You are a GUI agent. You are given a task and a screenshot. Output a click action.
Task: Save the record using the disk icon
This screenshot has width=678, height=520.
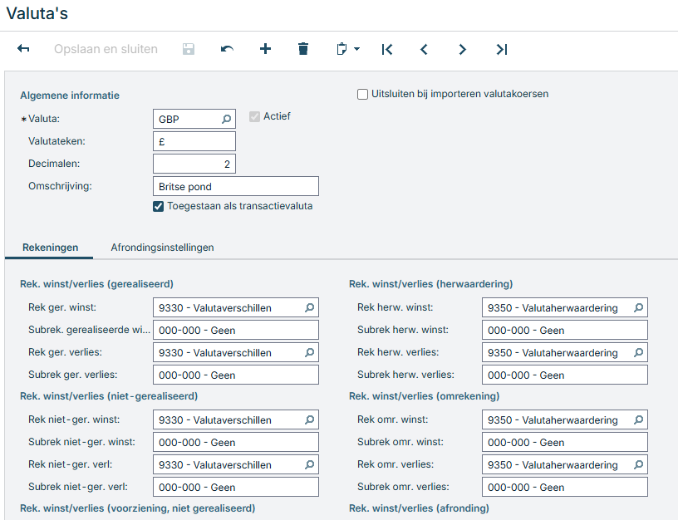(188, 49)
